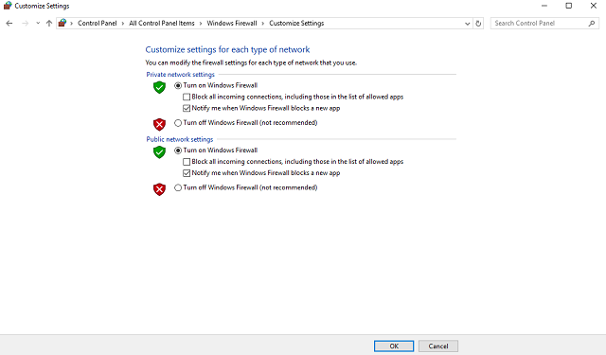Open recent locations dropdown arrow
Image resolution: width=606 pixels, height=355 pixels.
click(x=38, y=23)
